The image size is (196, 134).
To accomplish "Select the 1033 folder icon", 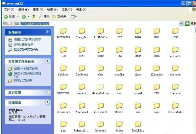I will (175, 31).
